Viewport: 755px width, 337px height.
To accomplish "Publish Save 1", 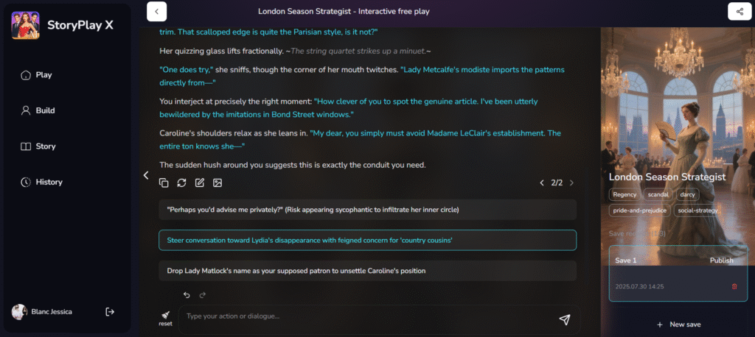I will (x=721, y=260).
